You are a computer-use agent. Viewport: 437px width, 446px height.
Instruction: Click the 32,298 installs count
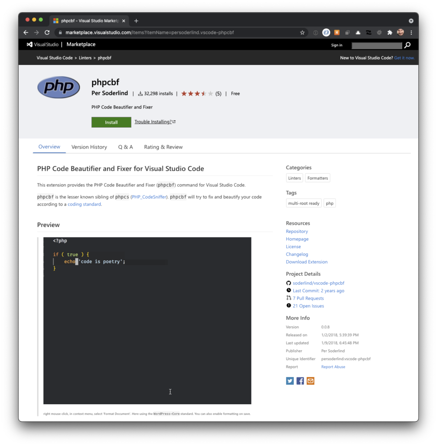pos(156,94)
